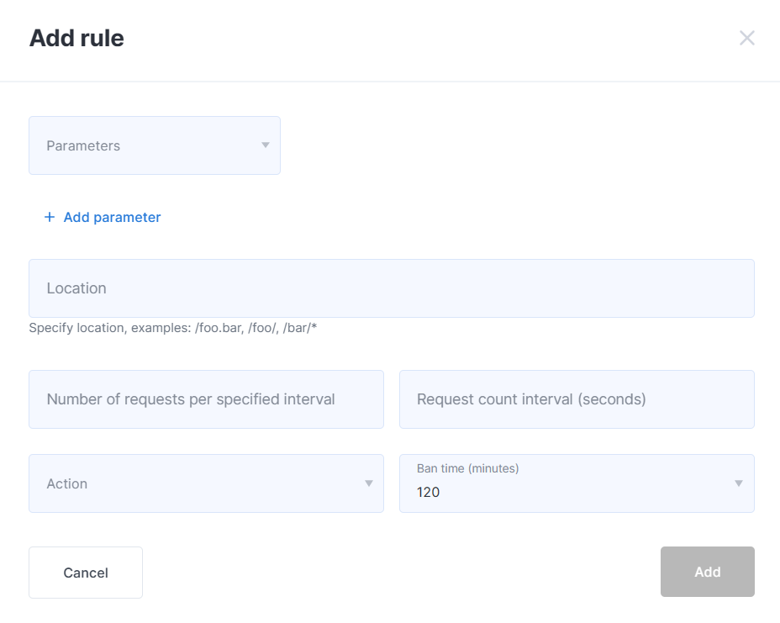Click the Parameters dropdown arrow
The width and height of the screenshot is (780, 623).
[x=266, y=145]
